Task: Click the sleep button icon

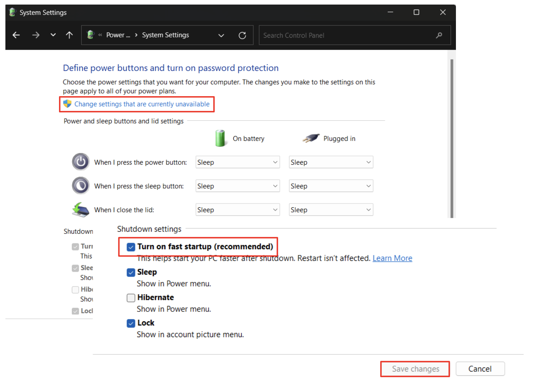Action: 80,185
